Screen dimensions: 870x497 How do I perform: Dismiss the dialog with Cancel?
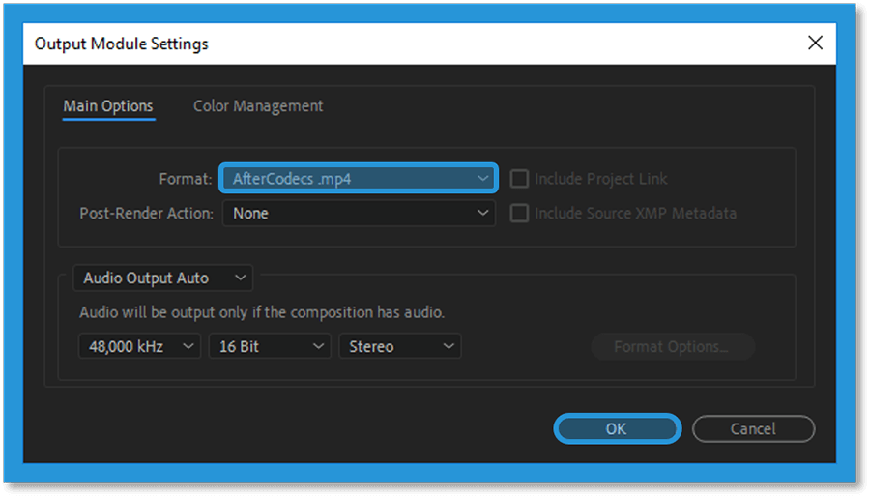point(753,428)
